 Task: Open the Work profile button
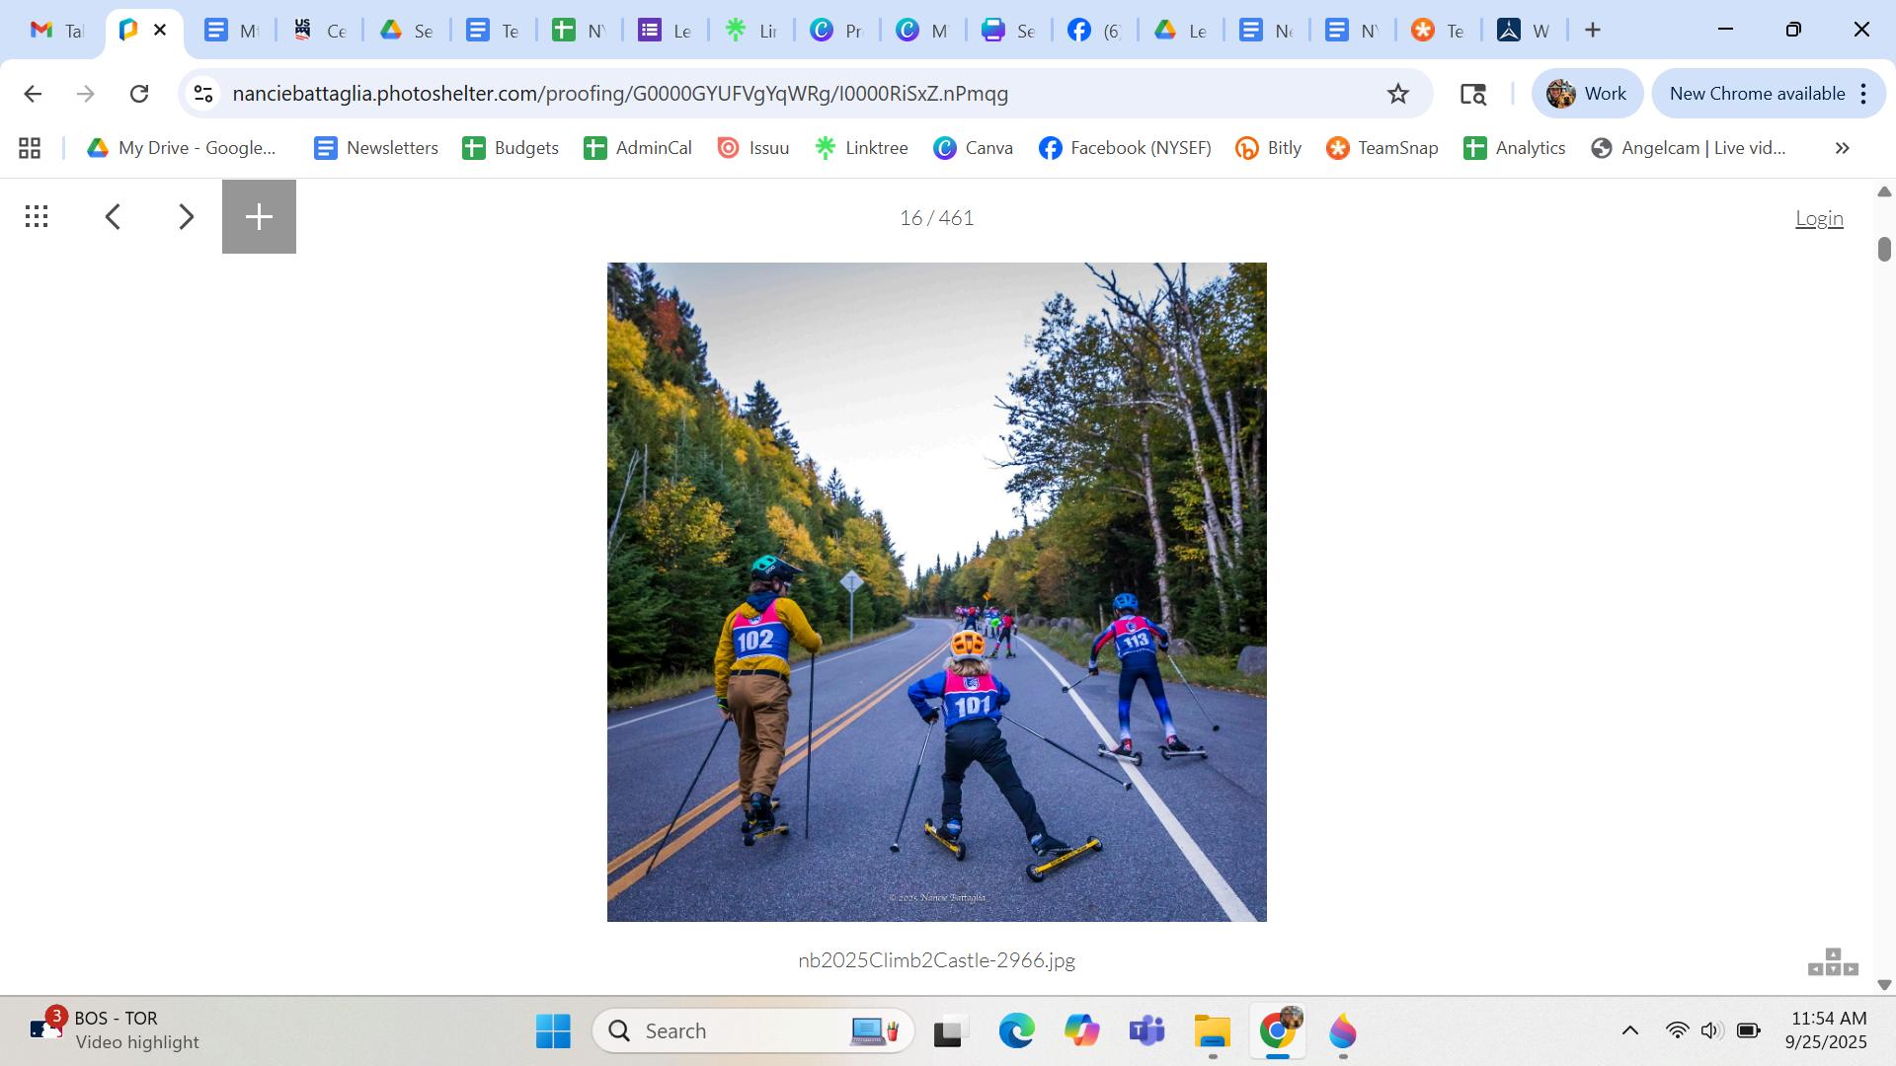point(1586,94)
